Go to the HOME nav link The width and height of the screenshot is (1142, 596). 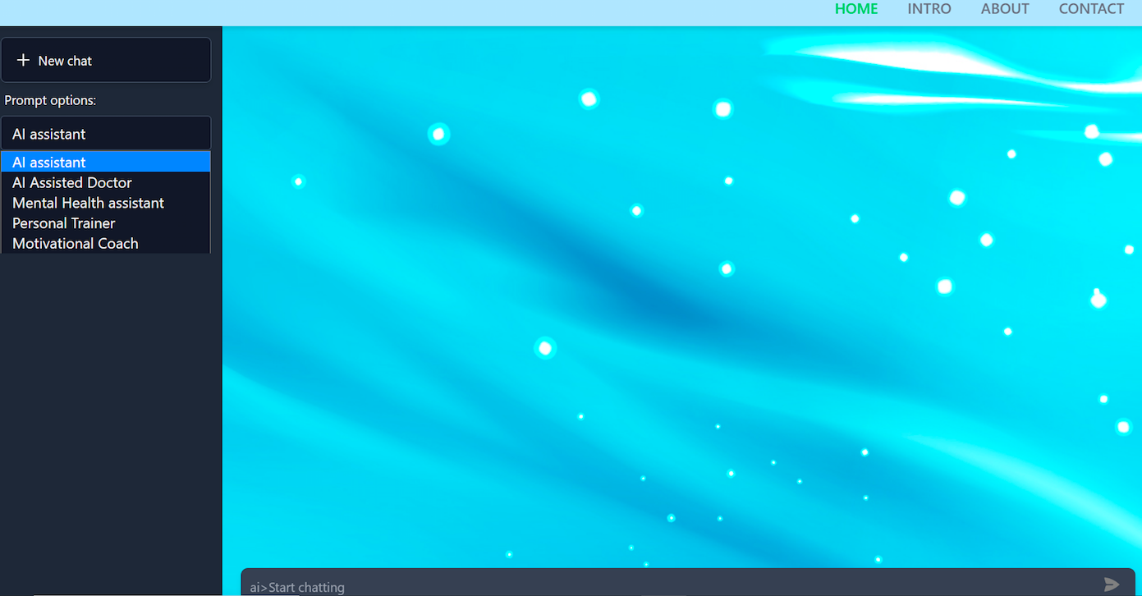point(856,9)
